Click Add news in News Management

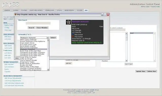8,37
